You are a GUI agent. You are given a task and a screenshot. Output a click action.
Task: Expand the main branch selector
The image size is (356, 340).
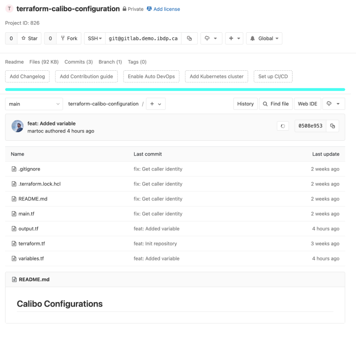[x=34, y=104]
